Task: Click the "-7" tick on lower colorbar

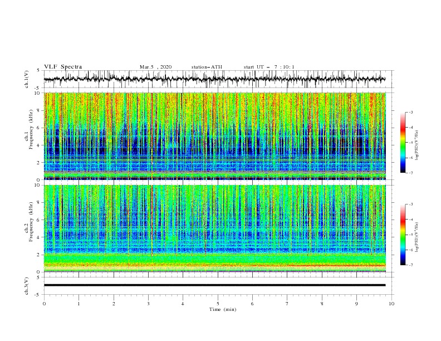Action: point(411,265)
